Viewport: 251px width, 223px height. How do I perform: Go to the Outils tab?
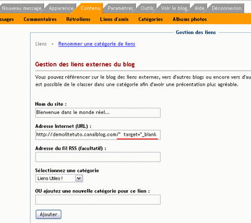(x=147, y=8)
